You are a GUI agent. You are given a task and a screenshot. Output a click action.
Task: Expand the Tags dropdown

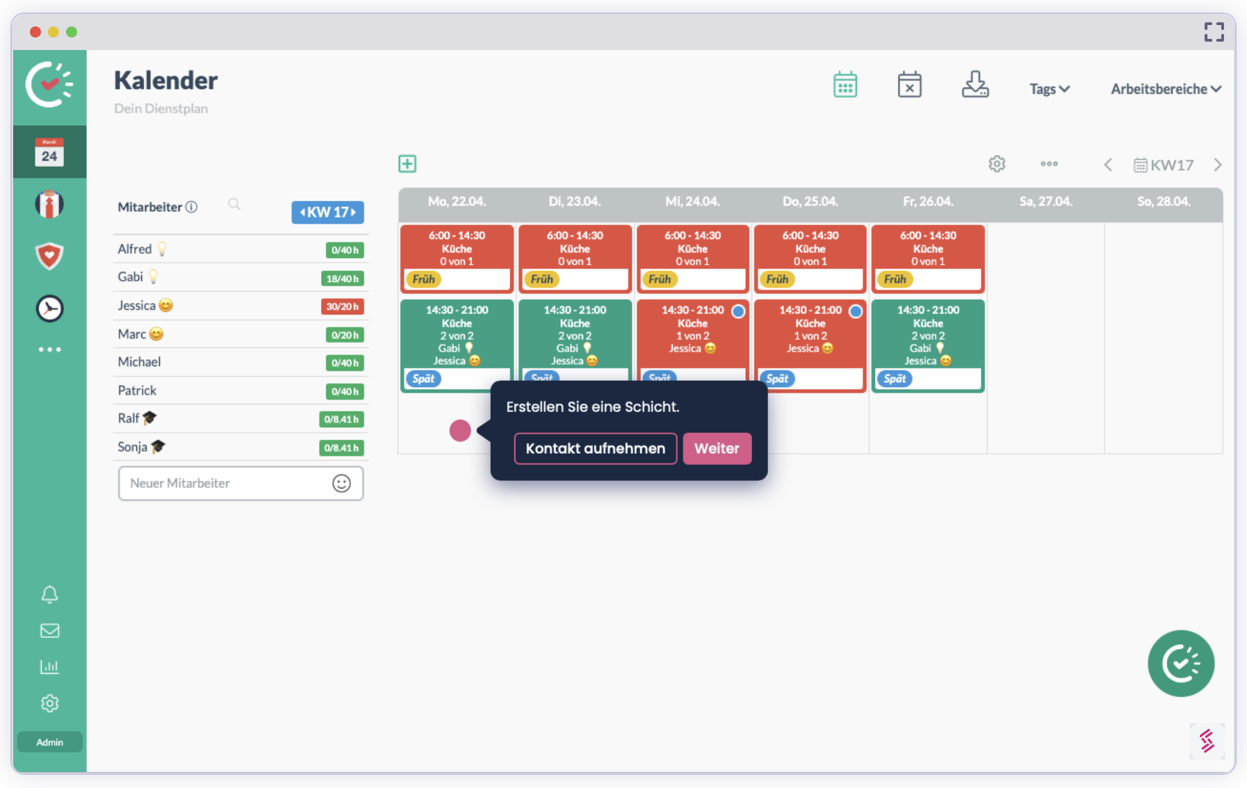[x=1049, y=89]
